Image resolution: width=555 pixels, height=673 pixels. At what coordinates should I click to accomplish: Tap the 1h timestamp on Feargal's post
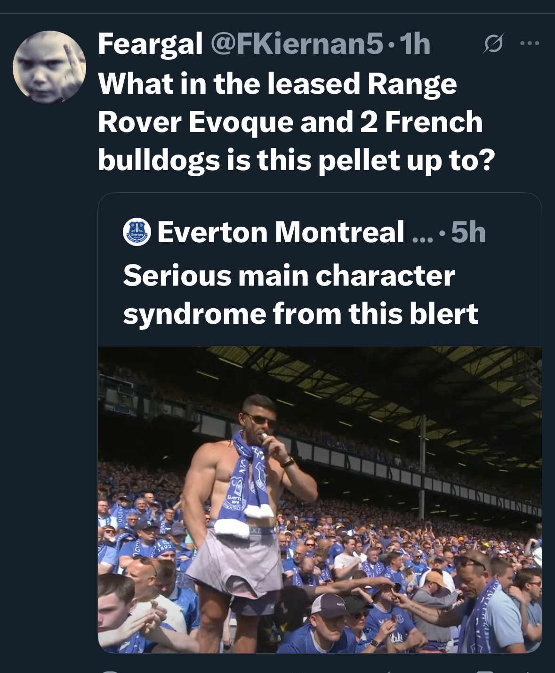(414, 44)
